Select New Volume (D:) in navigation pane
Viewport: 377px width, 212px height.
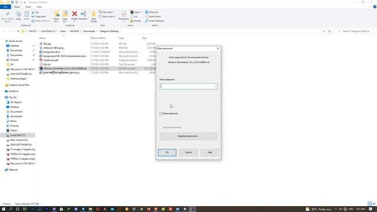click(x=19, y=140)
